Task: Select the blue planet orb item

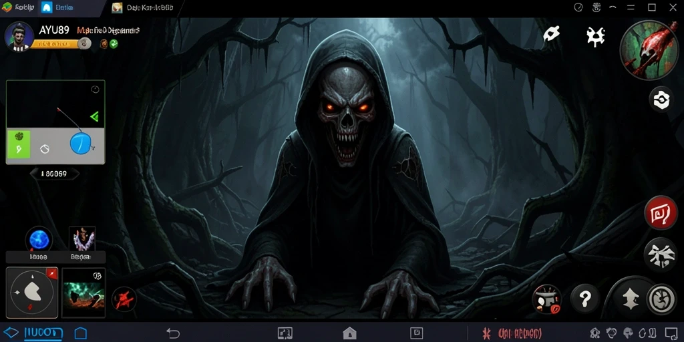Action: click(x=39, y=240)
